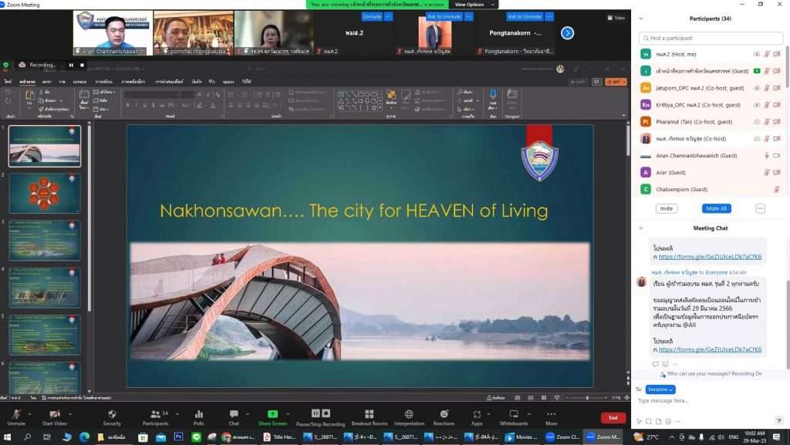
Task: Pause recording using the top recording indicator
Action: pyautogui.click(x=71, y=65)
